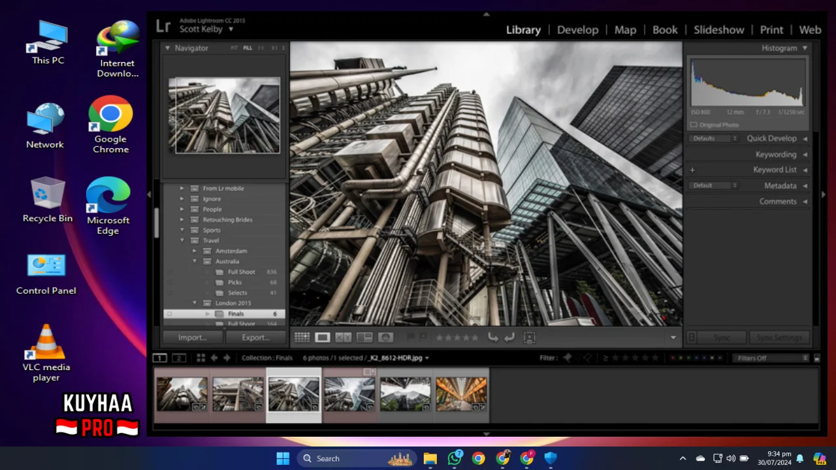Click the Sync Settings button
This screenshot has height=470, width=836.
[x=779, y=337]
